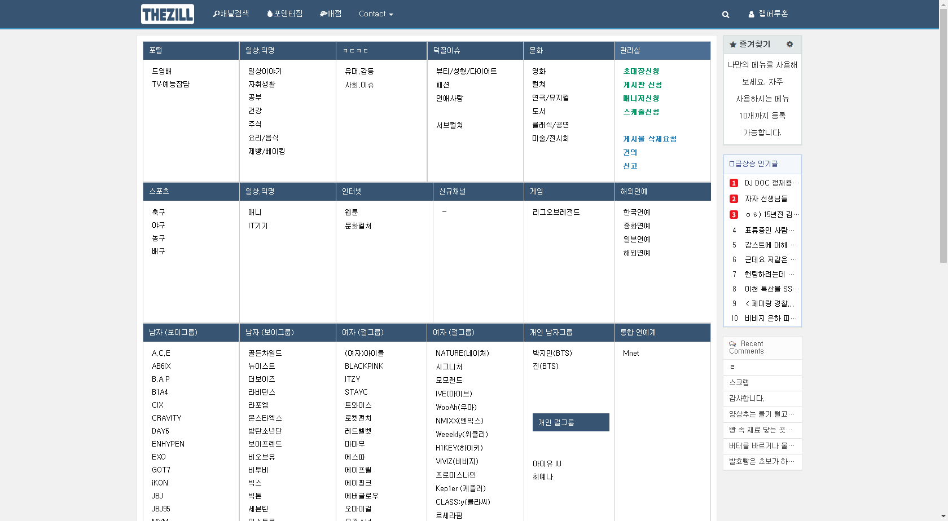The image size is (948, 521).
Task: Open the 주식 board
Action: point(255,124)
